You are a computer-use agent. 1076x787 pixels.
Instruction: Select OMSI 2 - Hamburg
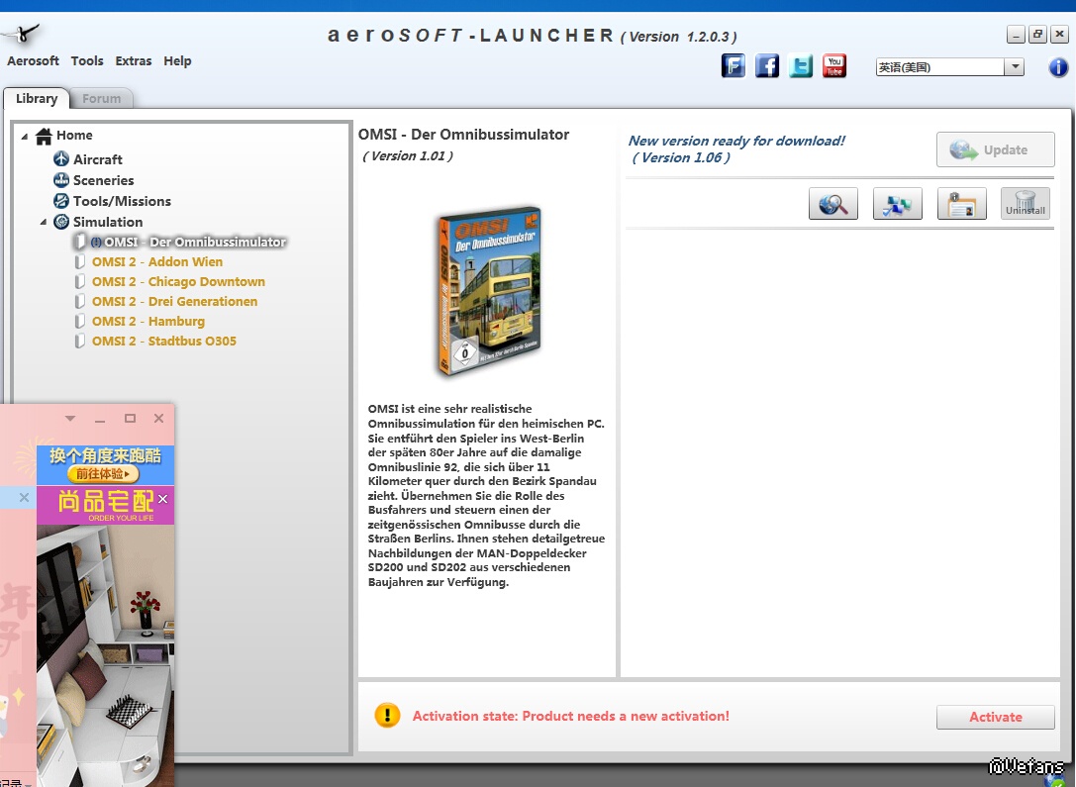click(x=148, y=322)
